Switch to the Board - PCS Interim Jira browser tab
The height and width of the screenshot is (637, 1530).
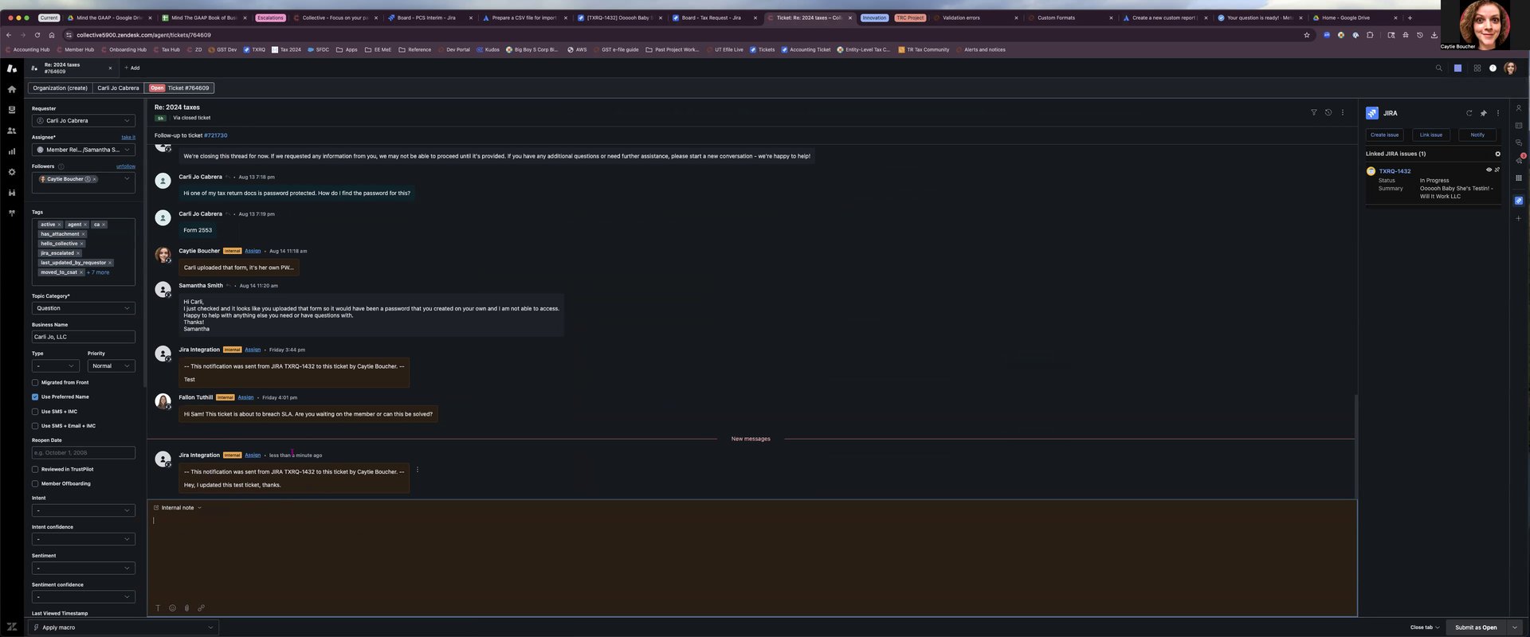point(429,18)
